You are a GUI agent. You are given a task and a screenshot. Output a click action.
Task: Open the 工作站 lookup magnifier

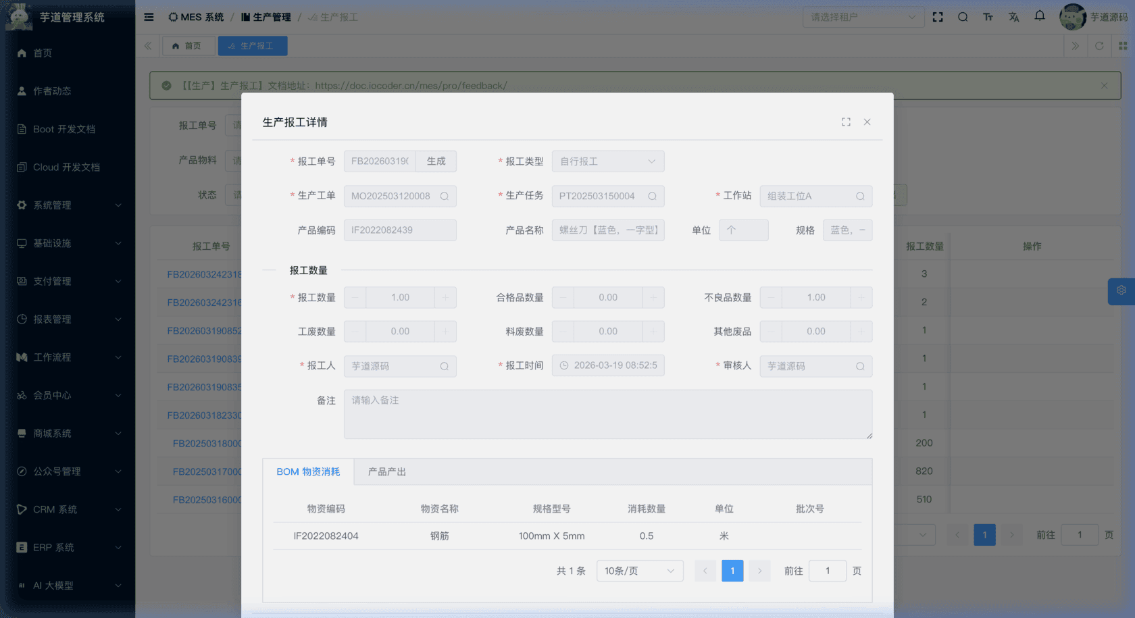pos(860,196)
